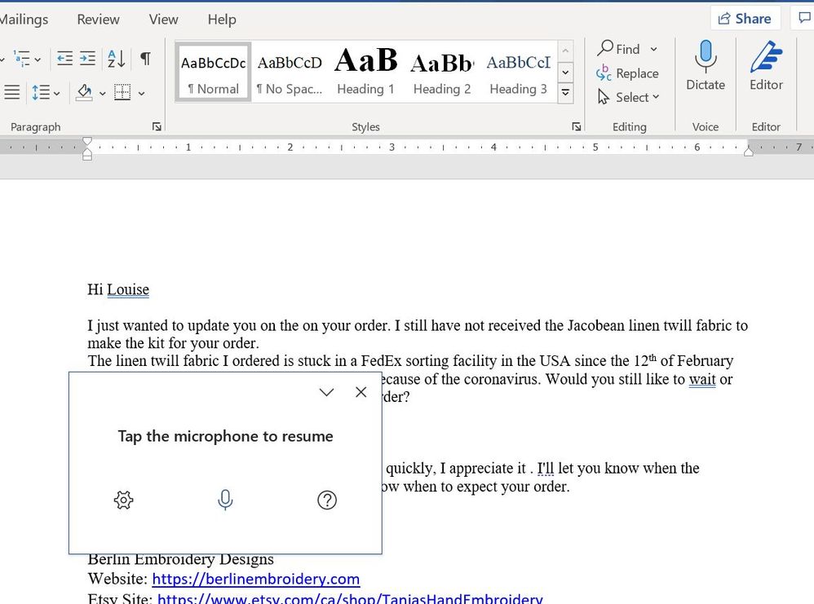
Task: Apply the No Spacing style
Action: tap(290, 72)
